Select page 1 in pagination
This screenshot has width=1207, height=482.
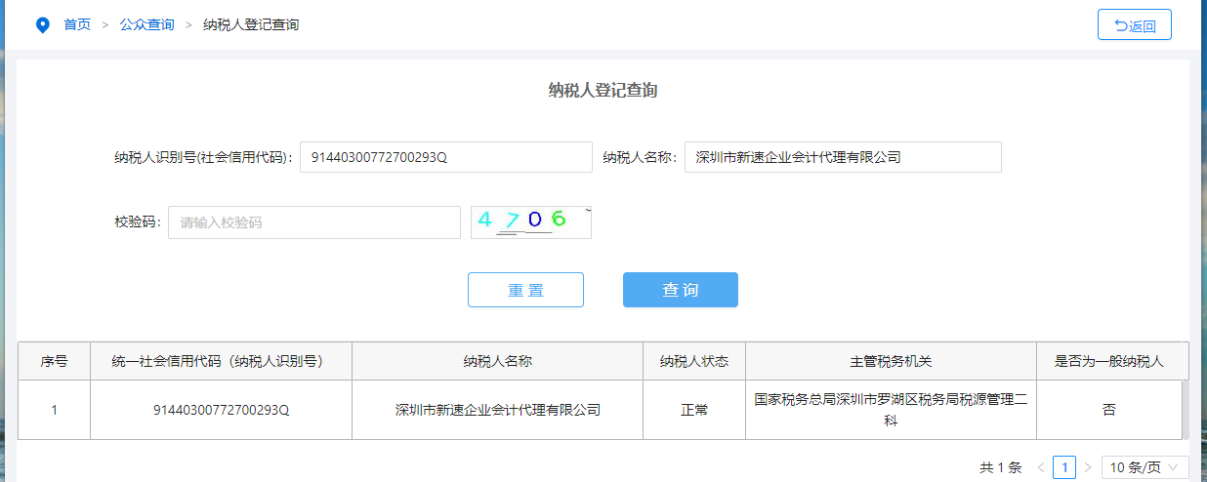[x=1064, y=467]
